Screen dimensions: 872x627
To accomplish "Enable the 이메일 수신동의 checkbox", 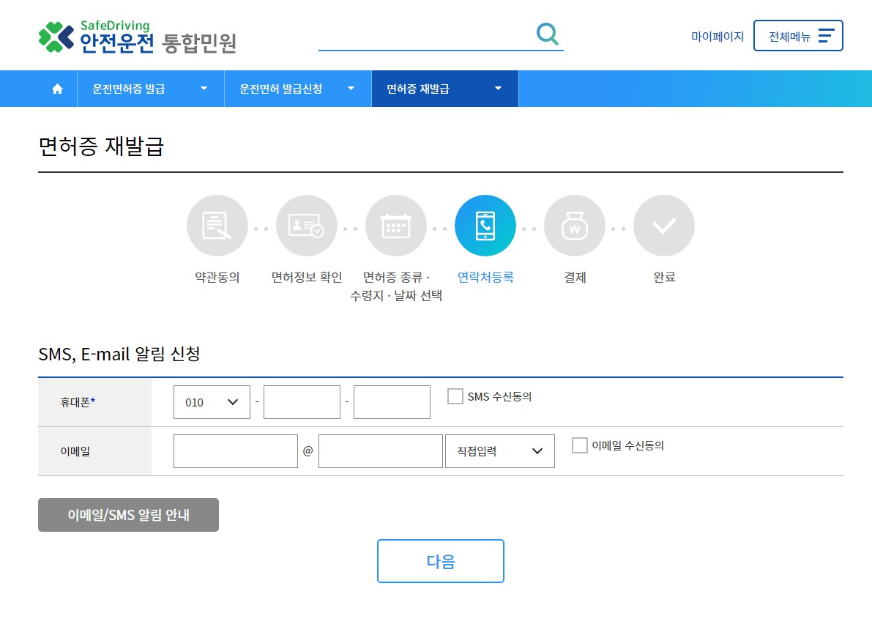I will pyautogui.click(x=579, y=445).
